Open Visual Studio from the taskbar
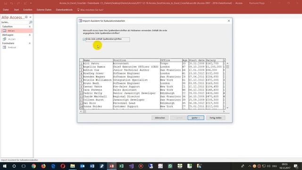The image size is (302, 170). click(131, 166)
